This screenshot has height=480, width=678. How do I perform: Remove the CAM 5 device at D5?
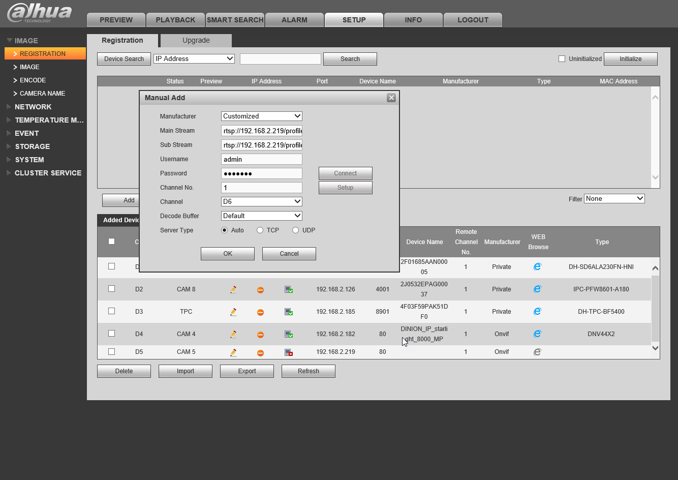[260, 352]
